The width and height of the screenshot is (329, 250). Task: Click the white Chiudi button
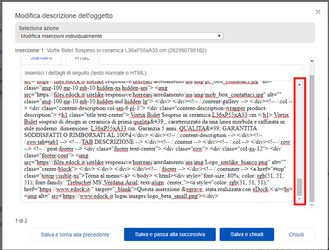click(x=296, y=234)
